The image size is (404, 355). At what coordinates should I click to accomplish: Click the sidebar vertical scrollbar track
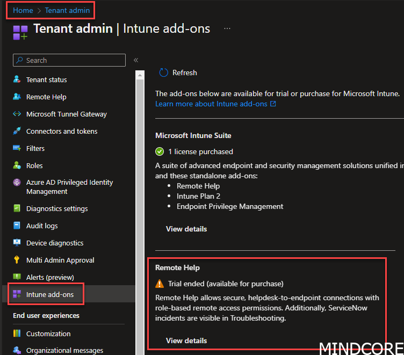coord(140,216)
